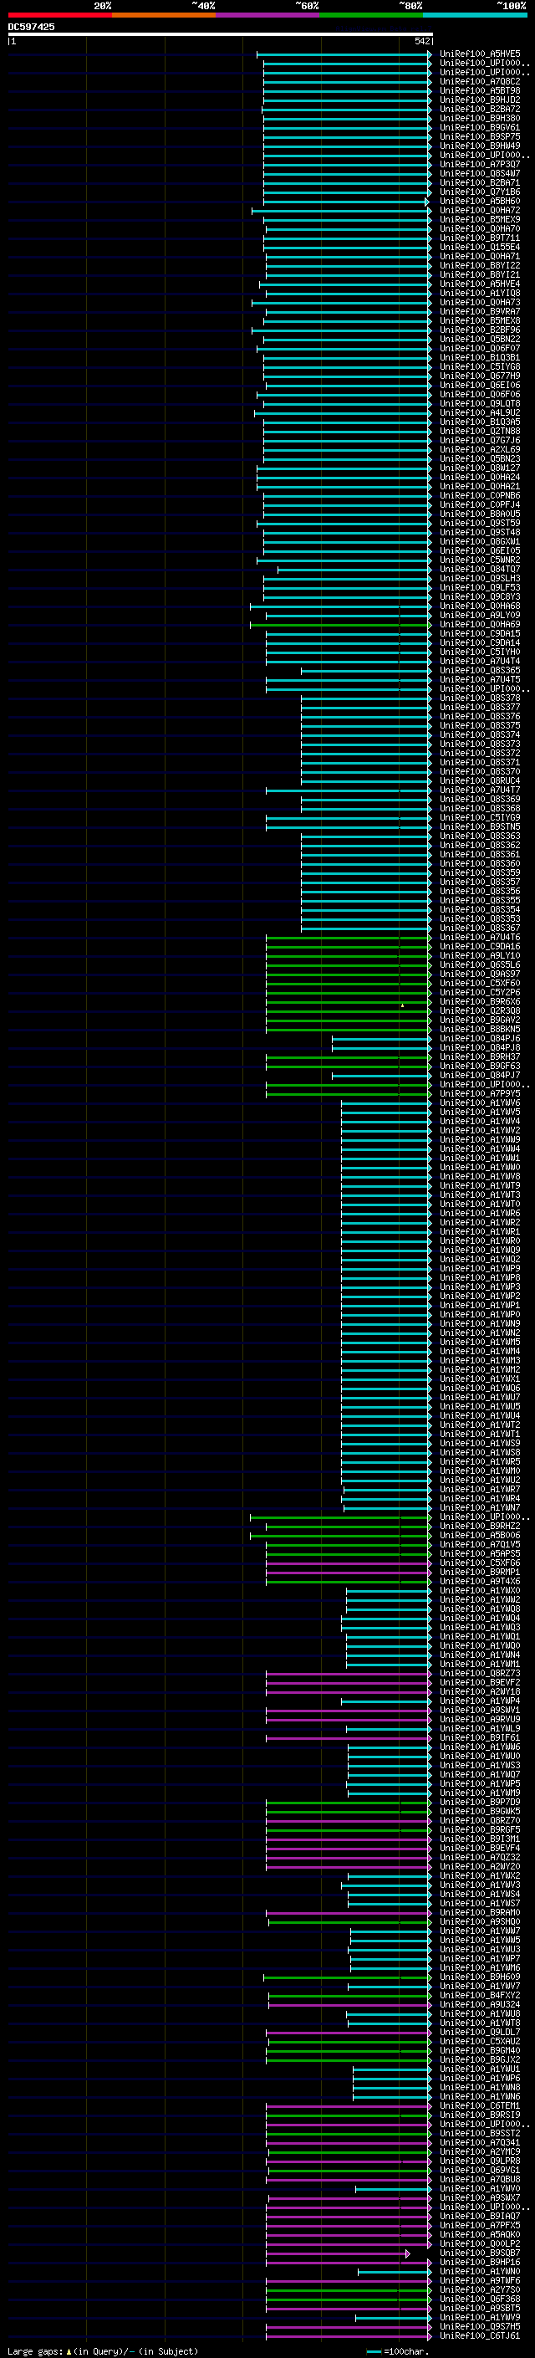Click the =100char. scale legend
The width and height of the screenshot is (535, 2358).
click(x=397, y=2350)
